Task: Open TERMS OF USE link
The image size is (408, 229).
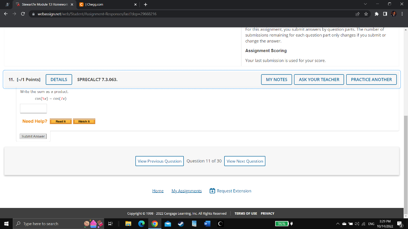Action: (245, 213)
